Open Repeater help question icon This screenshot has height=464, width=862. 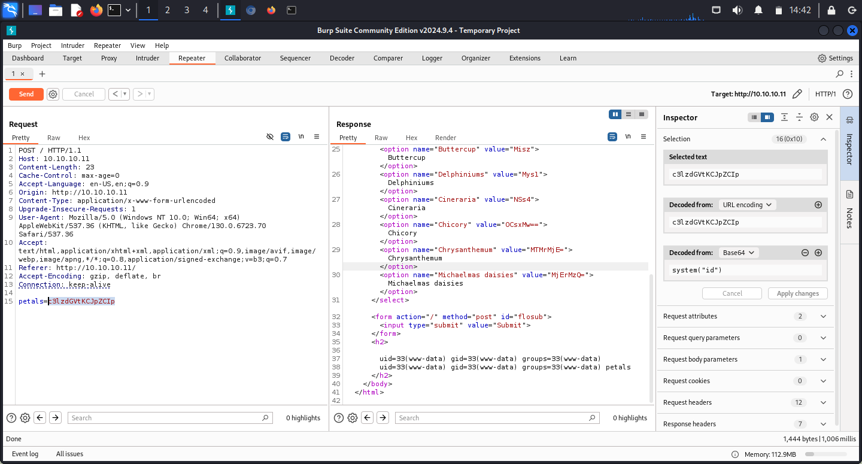click(x=847, y=94)
